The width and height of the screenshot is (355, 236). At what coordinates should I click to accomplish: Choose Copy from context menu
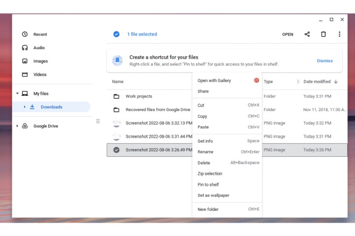(x=227, y=117)
